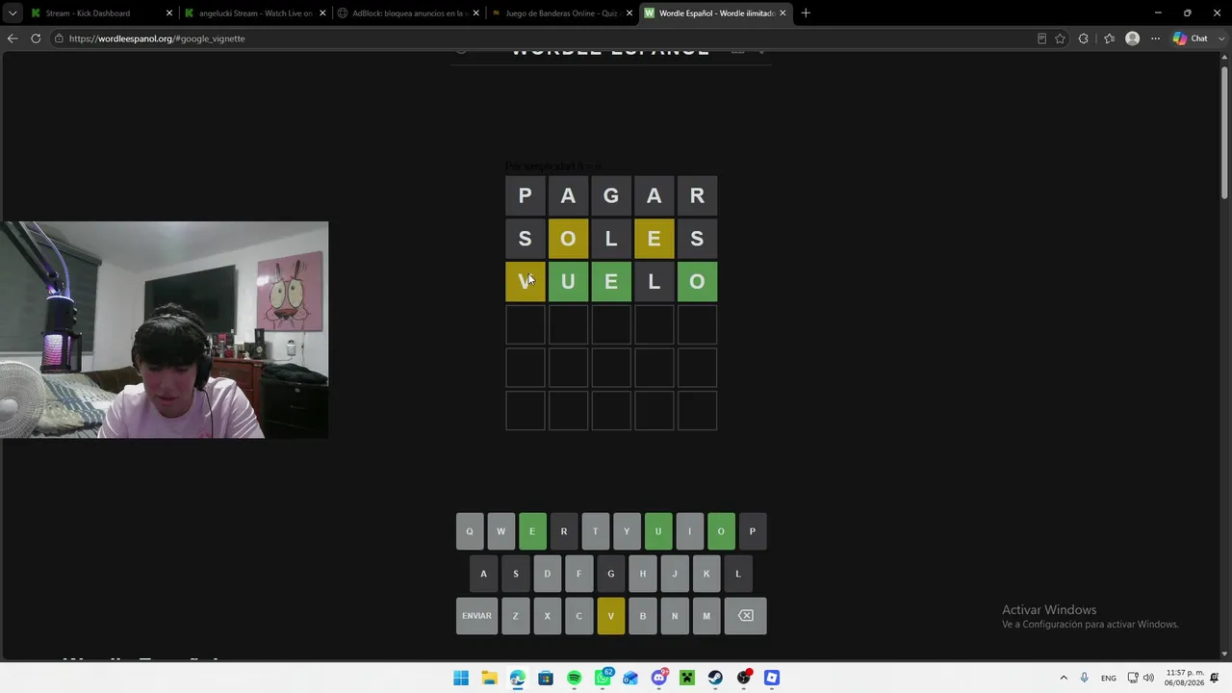Open a new browser tab
This screenshot has width=1232, height=693.
click(806, 13)
